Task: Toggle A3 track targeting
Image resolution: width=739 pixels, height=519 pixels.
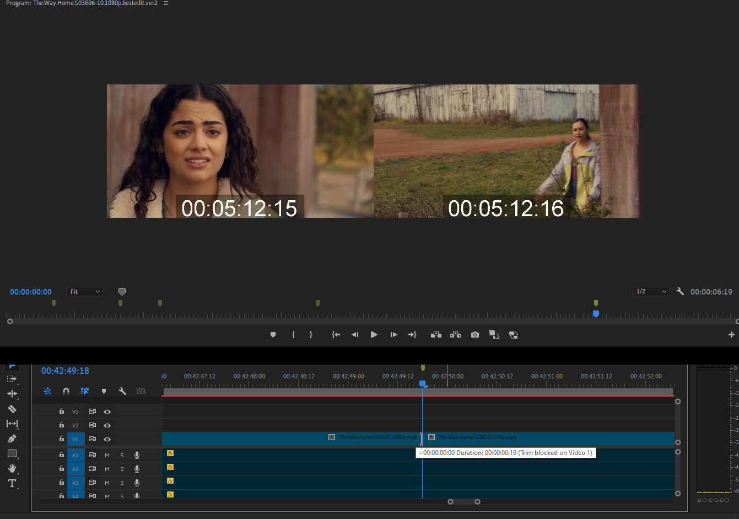Action: [x=75, y=483]
